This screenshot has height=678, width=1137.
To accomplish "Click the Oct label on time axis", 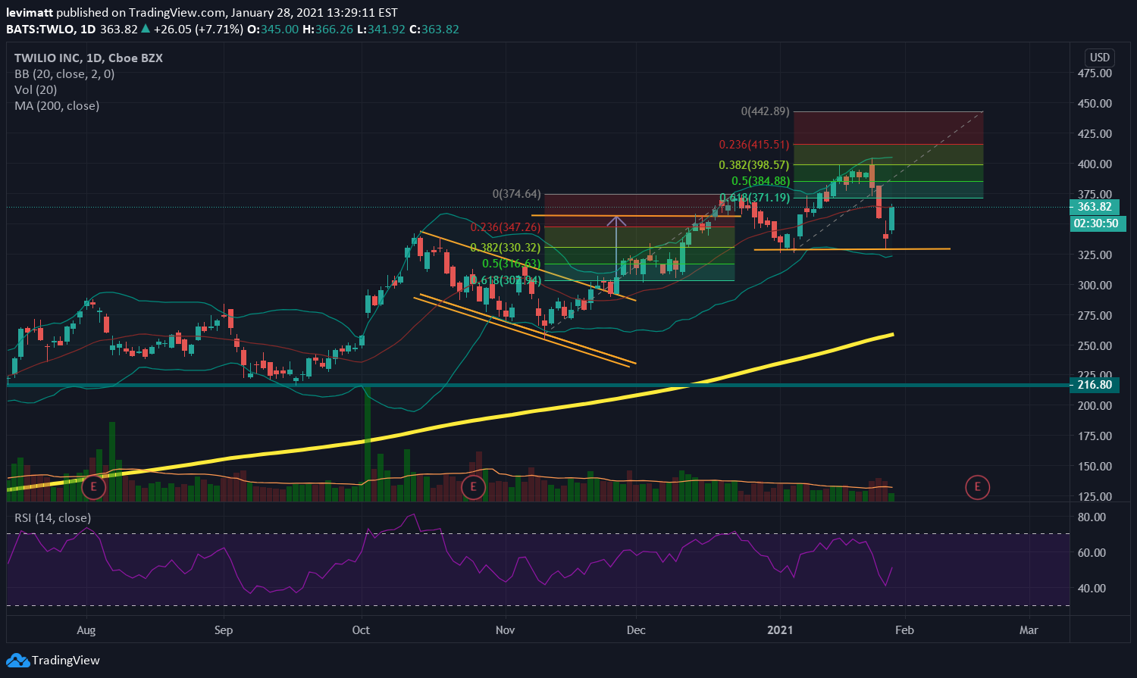I will pyautogui.click(x=361, y=630).
